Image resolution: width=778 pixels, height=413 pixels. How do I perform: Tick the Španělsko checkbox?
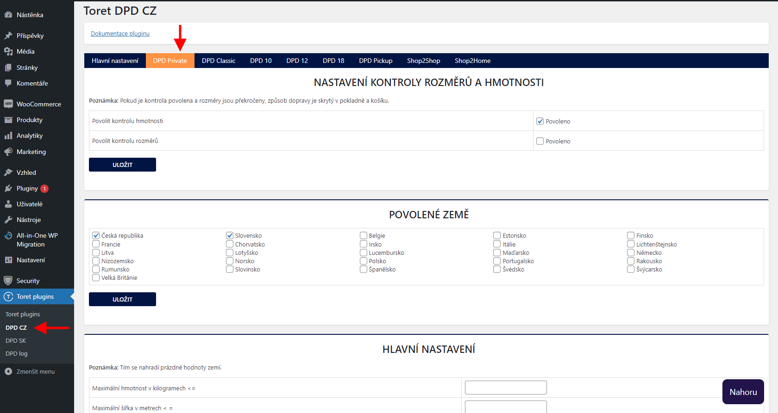coord(364,269)
